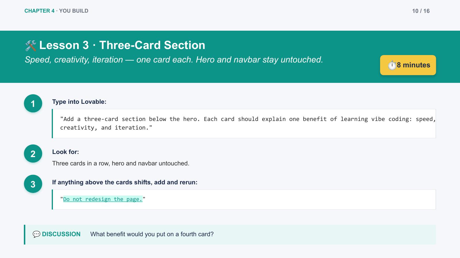Click the DISCUSSION label

[x=61, y=234]
